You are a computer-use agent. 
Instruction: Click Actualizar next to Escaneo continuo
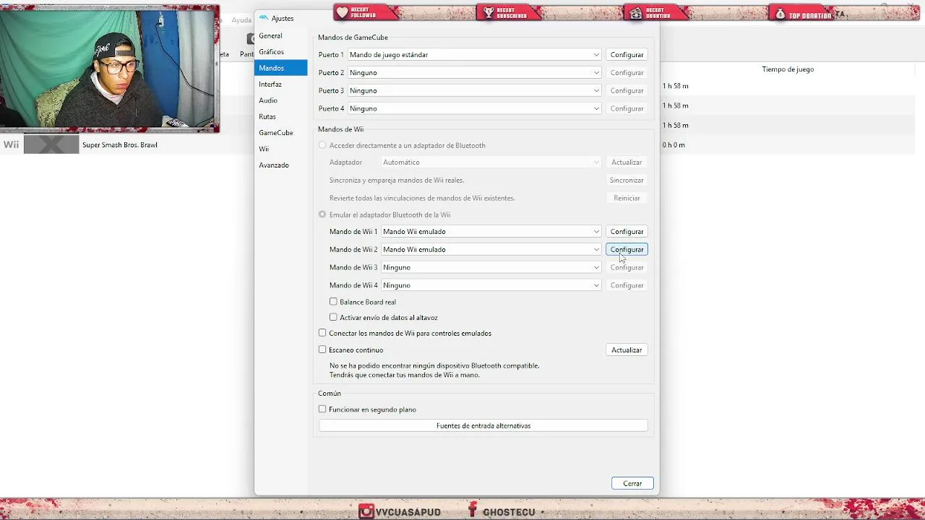coord(627,350)
